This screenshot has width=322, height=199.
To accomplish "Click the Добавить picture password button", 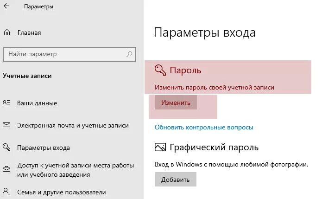I will pos(176,180).
